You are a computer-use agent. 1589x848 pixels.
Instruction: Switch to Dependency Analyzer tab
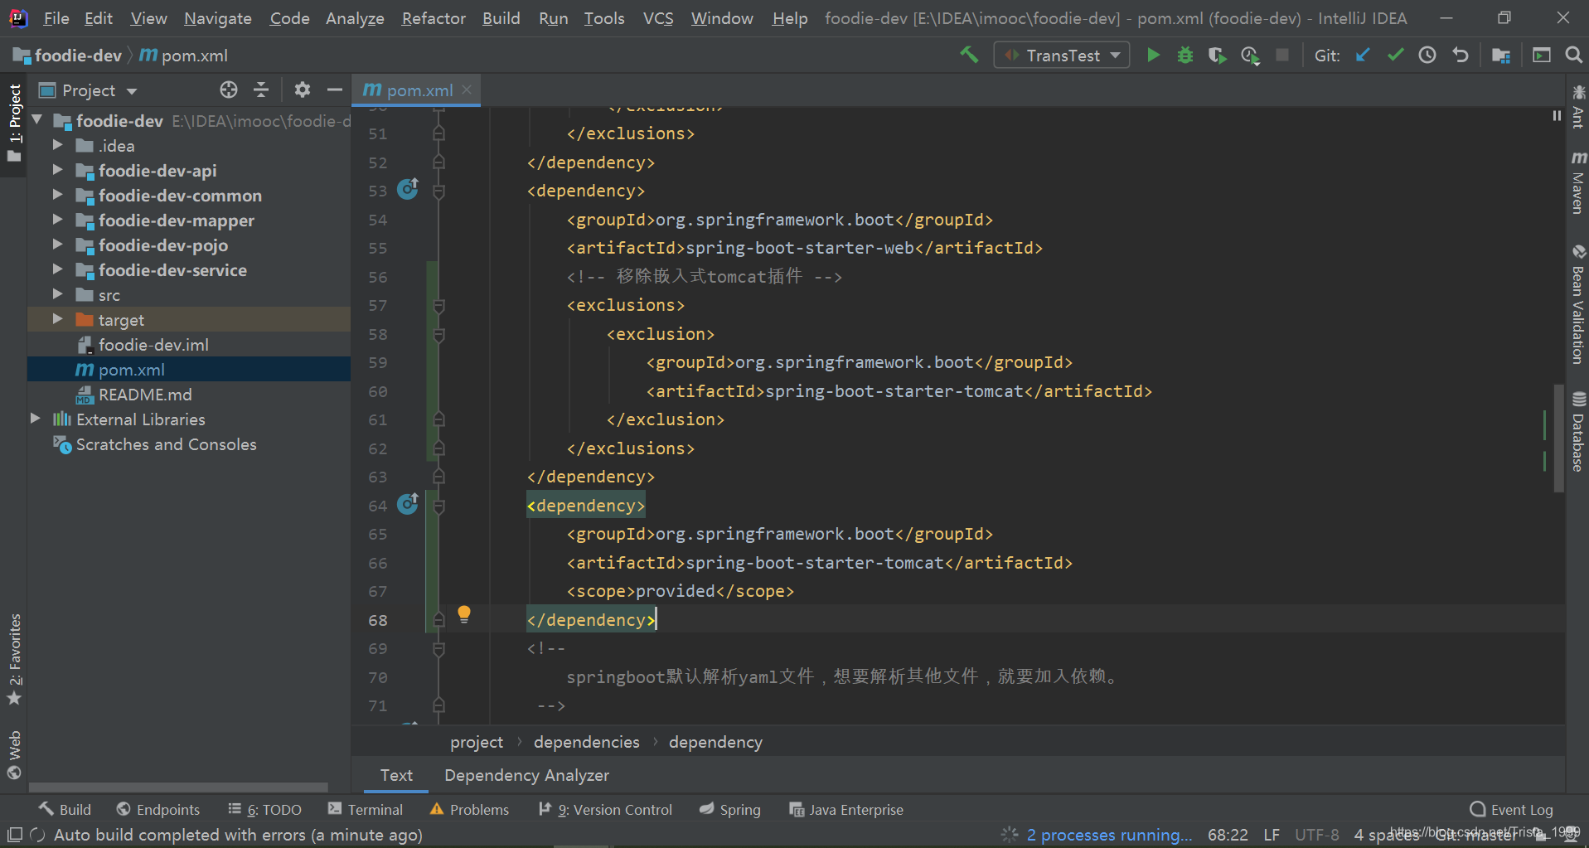pos(526,775)
